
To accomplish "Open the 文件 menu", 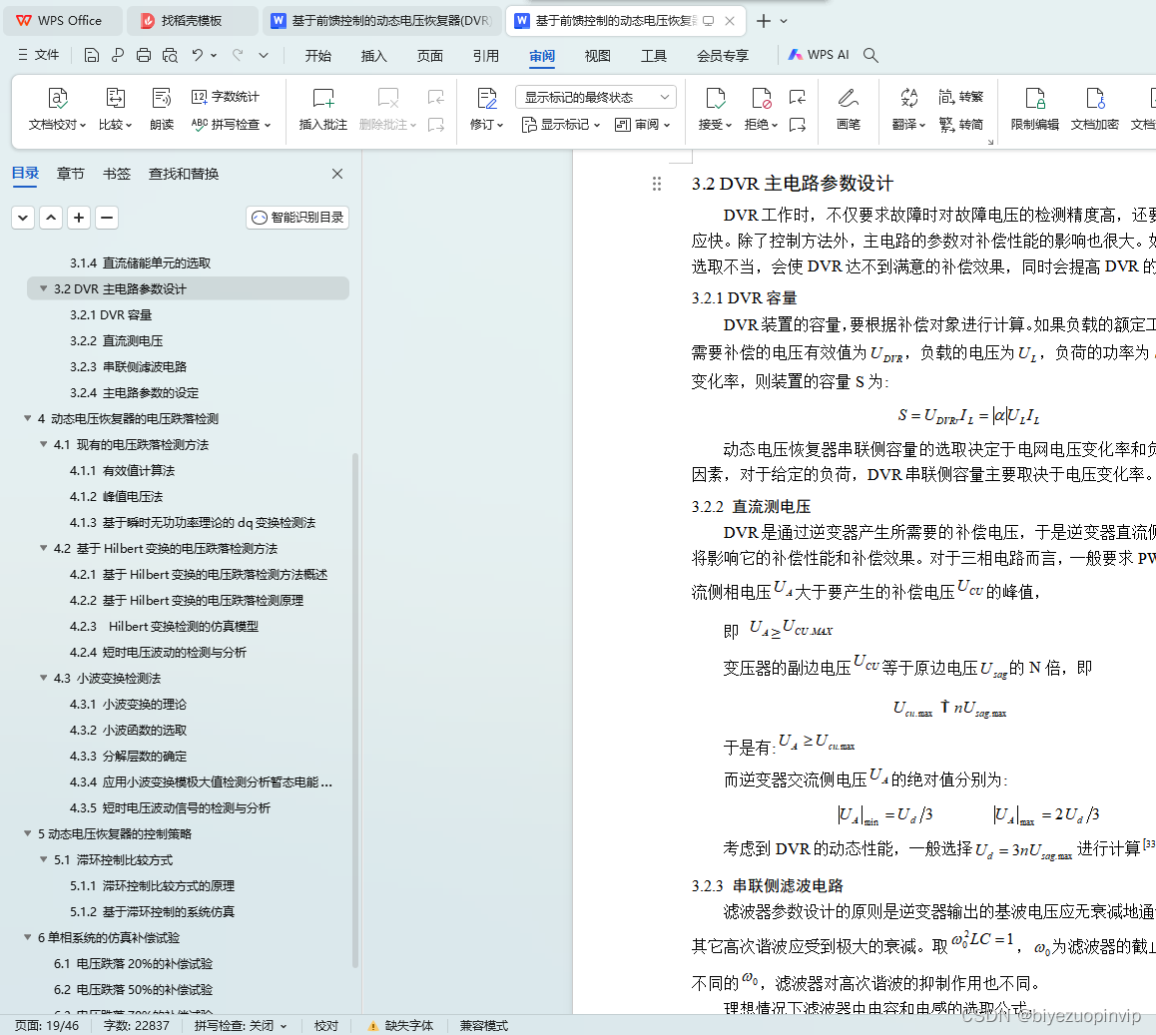I will coord(38,55).
